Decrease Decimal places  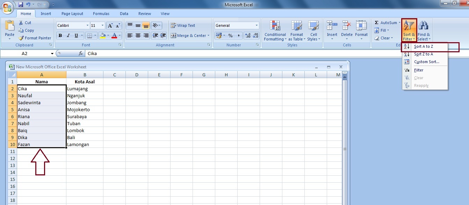[255, 36]
